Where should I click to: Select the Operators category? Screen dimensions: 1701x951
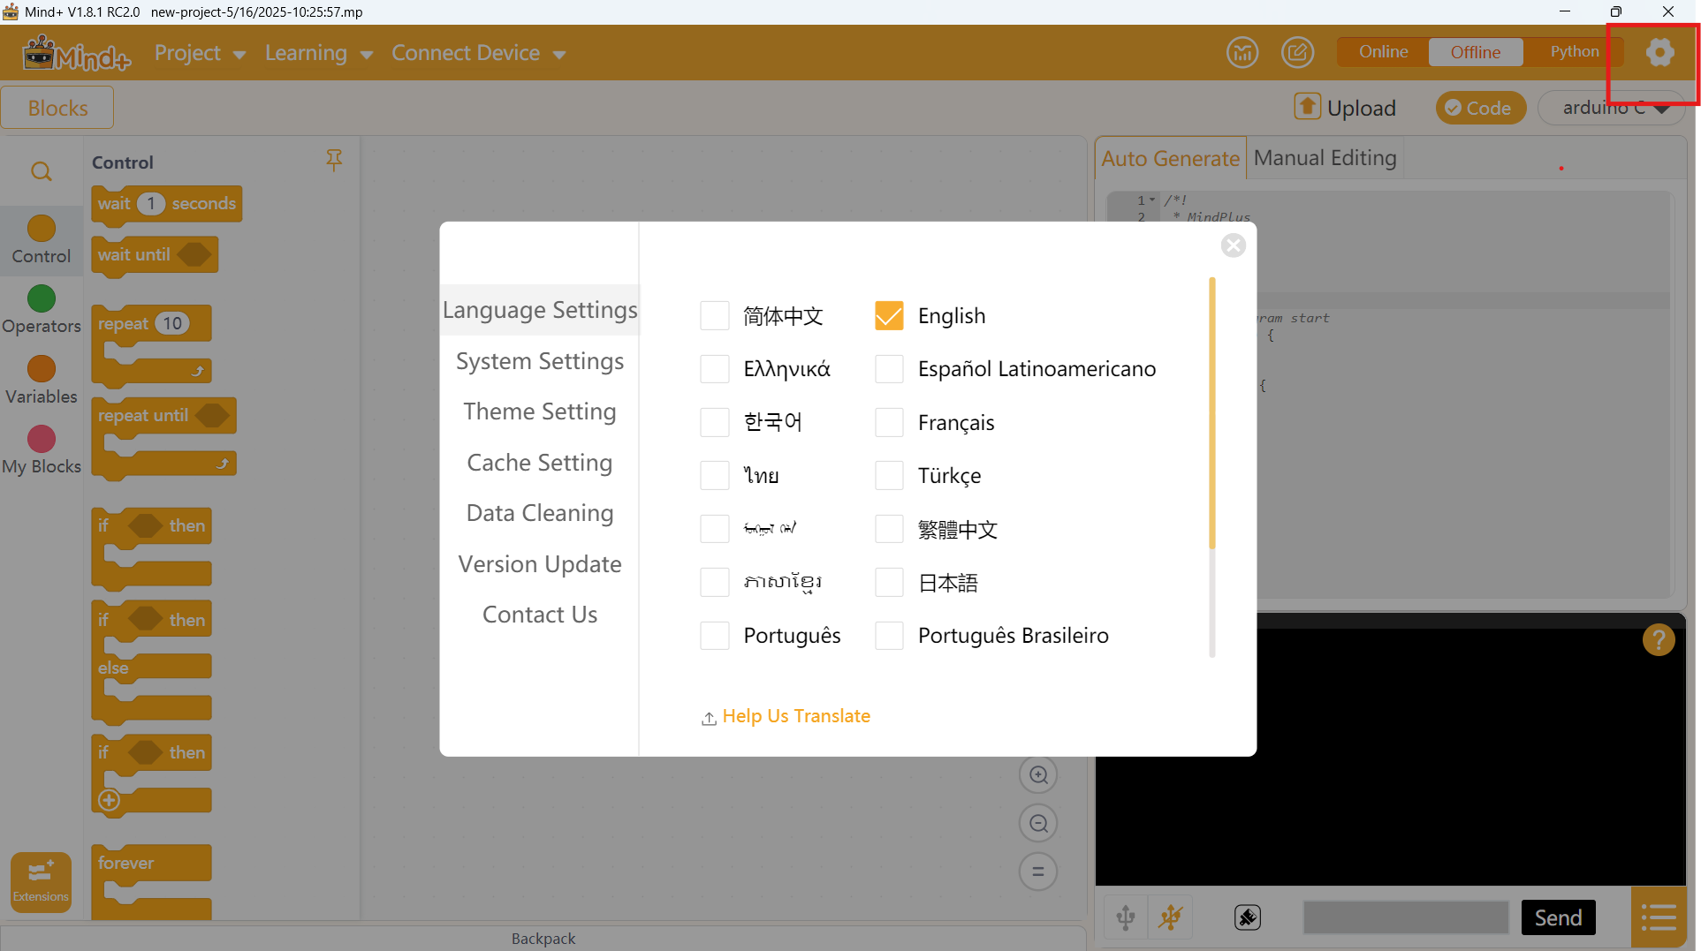tap(42, 310)
